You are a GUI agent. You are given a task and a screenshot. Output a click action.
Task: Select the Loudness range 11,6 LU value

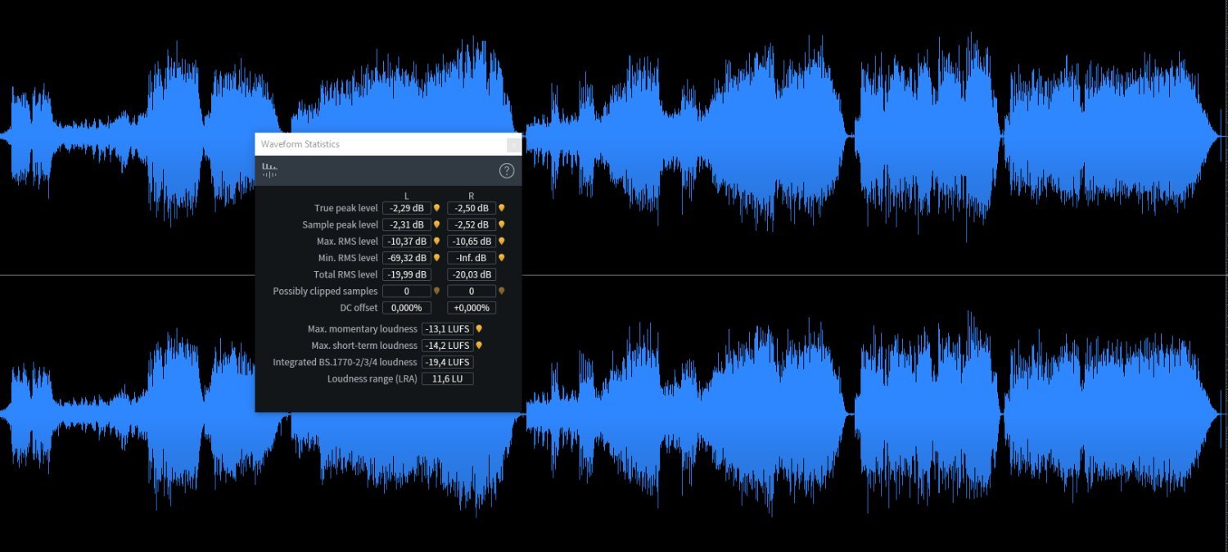click(447, 378)
